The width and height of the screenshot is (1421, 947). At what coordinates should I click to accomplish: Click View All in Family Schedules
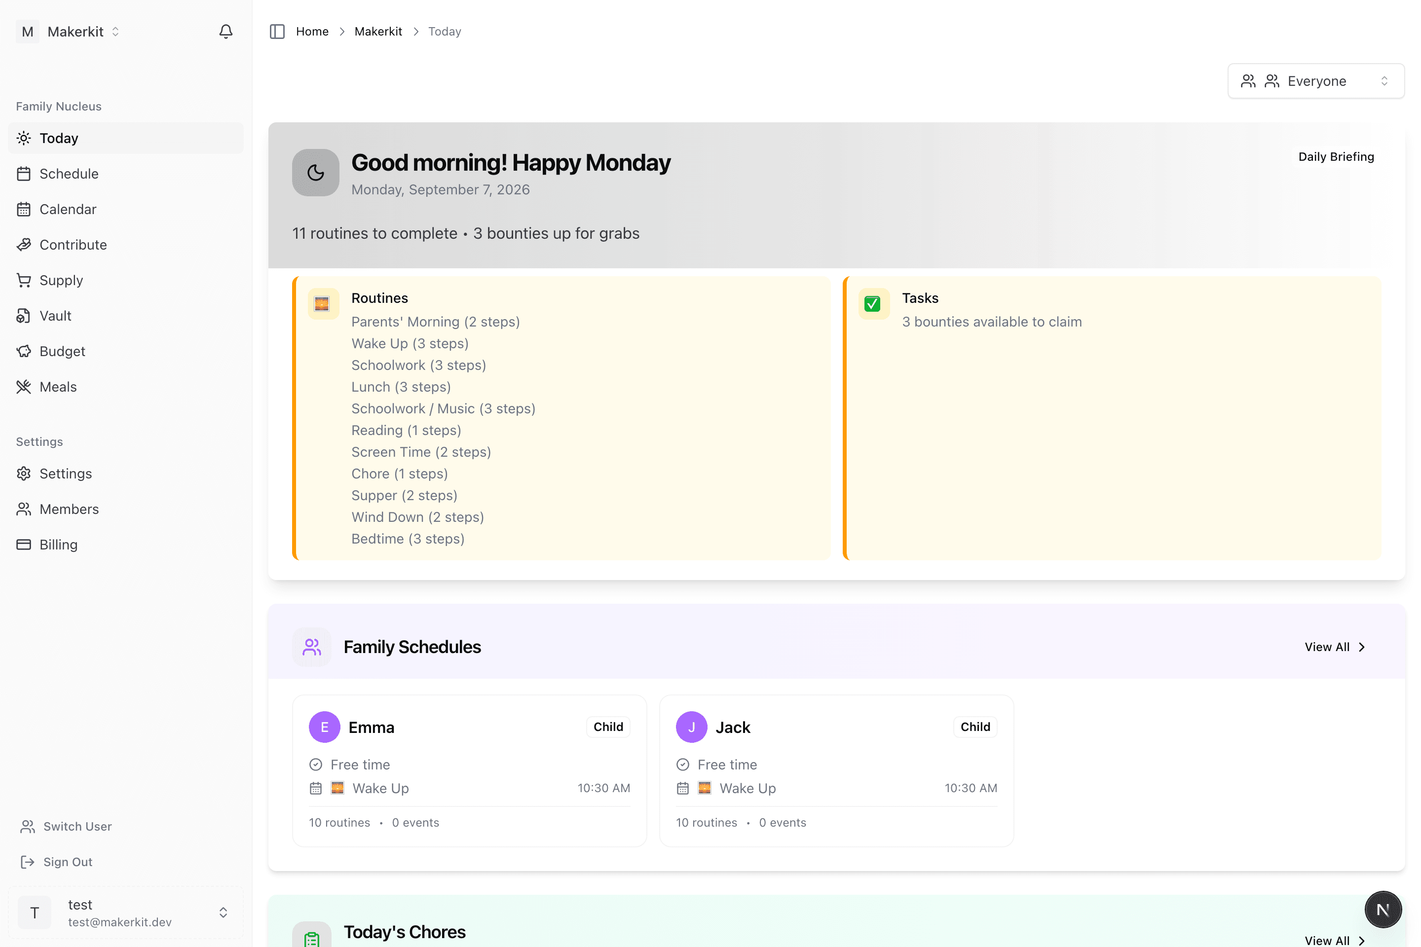(x=1335, y=648)
